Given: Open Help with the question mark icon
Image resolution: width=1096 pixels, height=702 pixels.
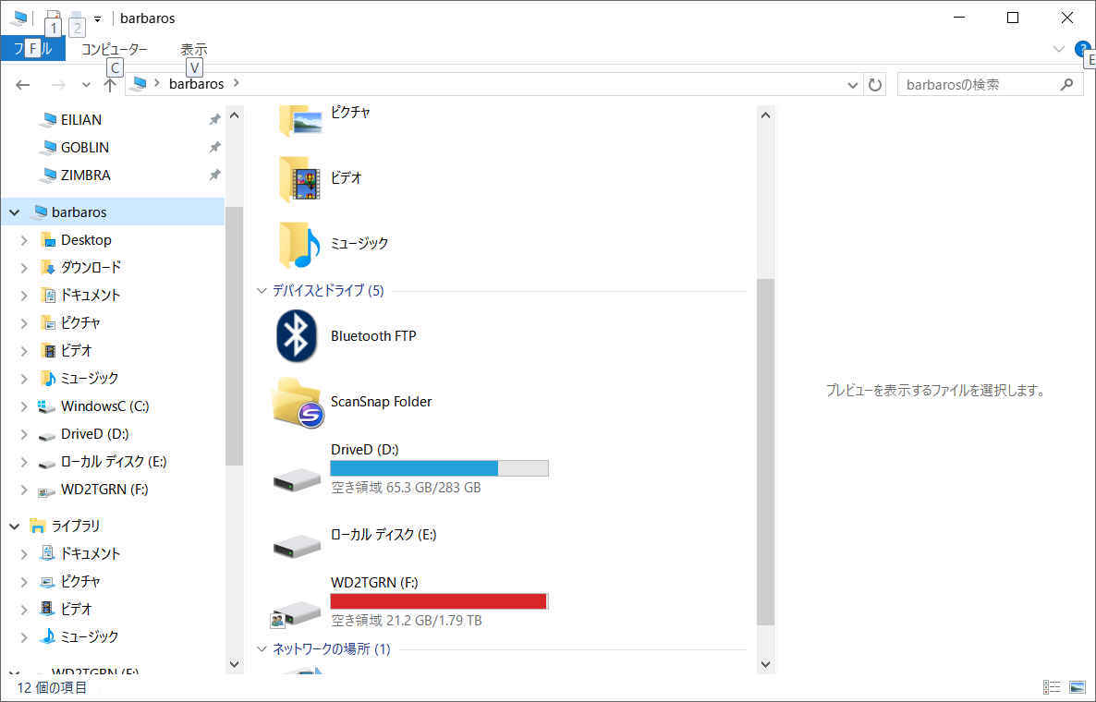Looking at the screenshot, I should point(1083,49).
